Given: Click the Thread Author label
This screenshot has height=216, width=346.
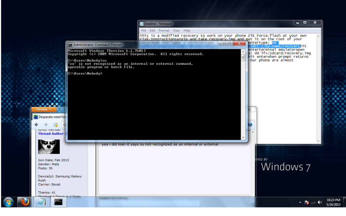Looking at the screenshot, I should pos(51,134).
